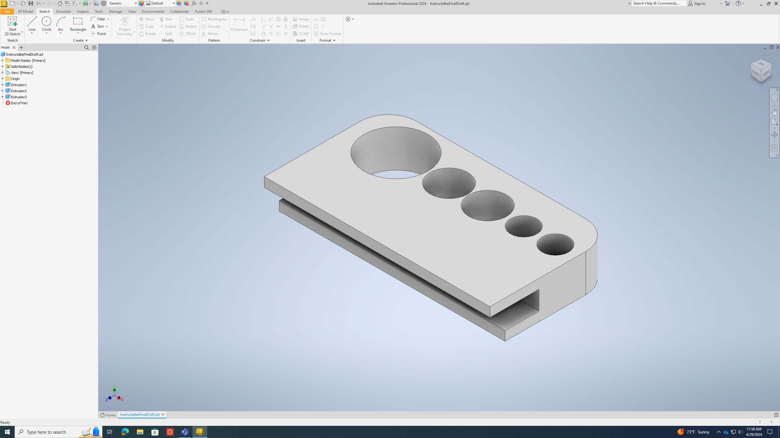Search the model browser
The height and width of the screenshot is (438, 780).
coord(87,47)
